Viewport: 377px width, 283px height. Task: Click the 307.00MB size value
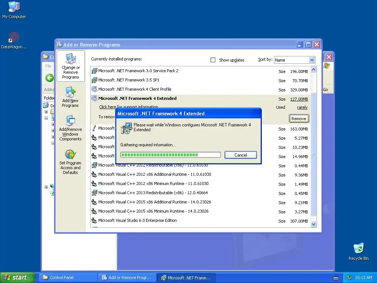(x=299, y=221)
